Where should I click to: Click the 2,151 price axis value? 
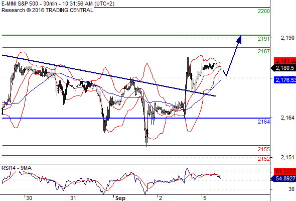(287, 157)
